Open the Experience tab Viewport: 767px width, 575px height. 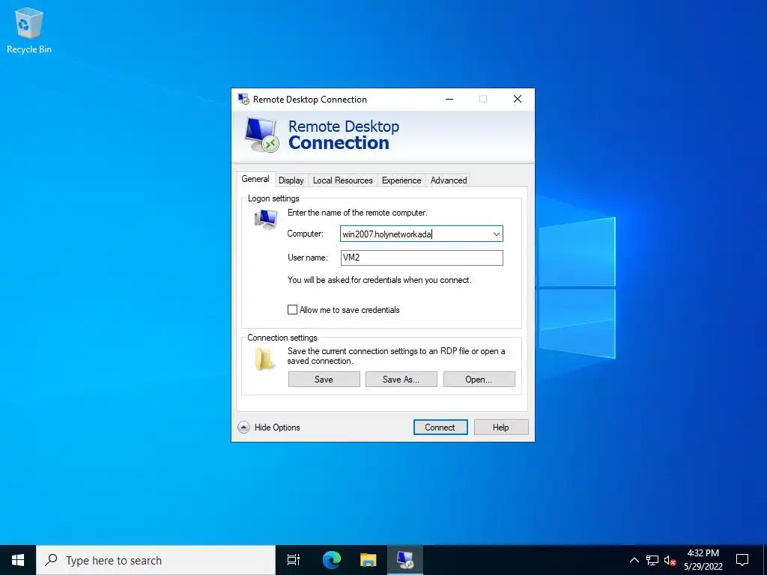tap(401, 180)
